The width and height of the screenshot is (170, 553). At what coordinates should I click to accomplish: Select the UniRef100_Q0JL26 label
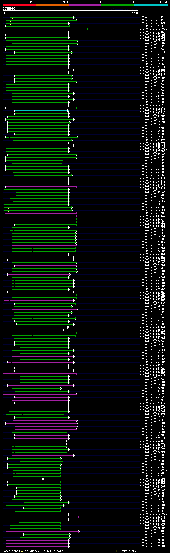point(152,397)
